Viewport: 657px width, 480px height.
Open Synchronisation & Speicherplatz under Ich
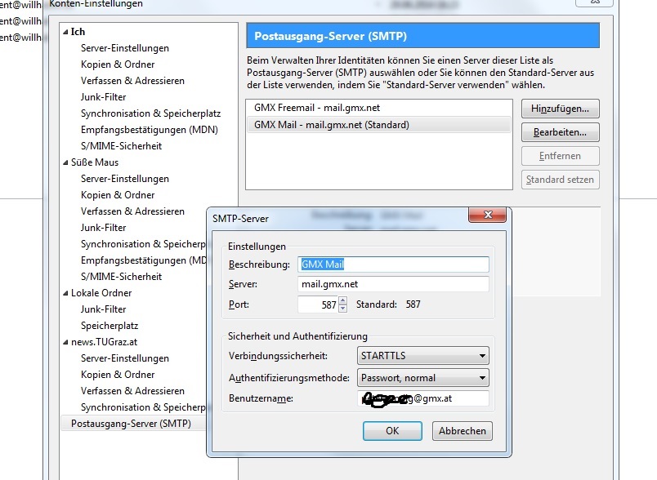coord(151,113)
